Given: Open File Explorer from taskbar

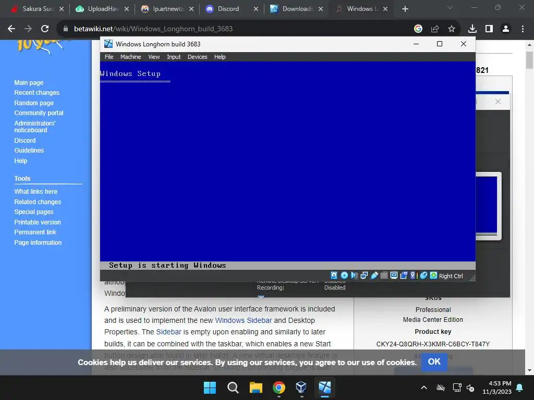Looking at the screenshot, I should [256, 387].
